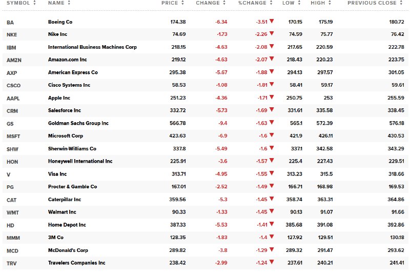
Task: Open the Amazon.com Inc link
Action: point(68,60)
